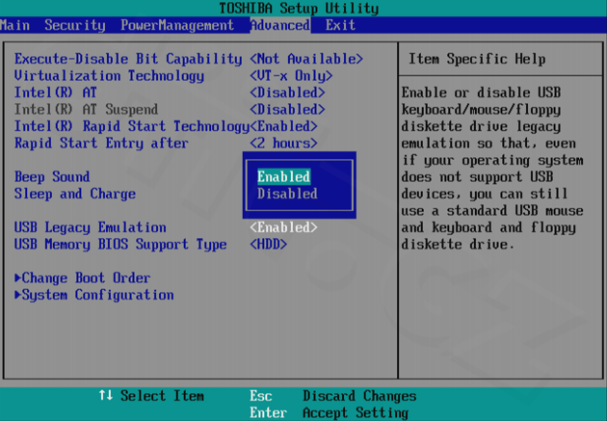Click USB Legacy Emulation <Enabled> value
Viewport: 607px width, 421px height.
click(x=284, y=227)
